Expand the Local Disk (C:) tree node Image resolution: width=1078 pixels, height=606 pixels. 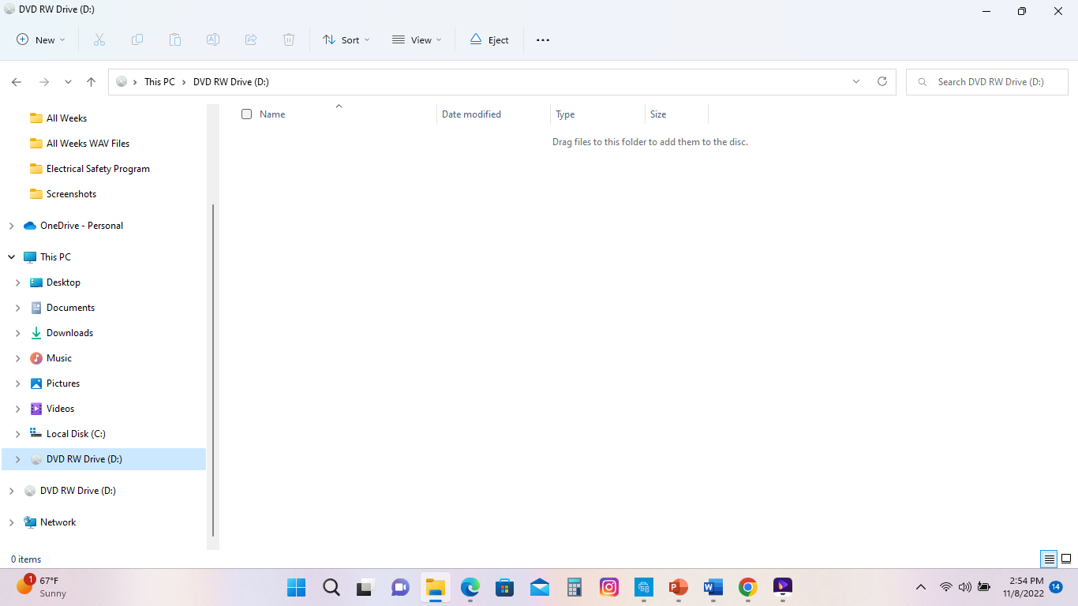pos(17,434)
